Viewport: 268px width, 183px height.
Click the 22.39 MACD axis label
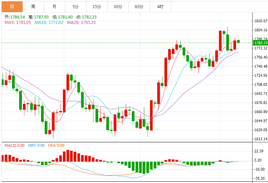coord(259,151)
